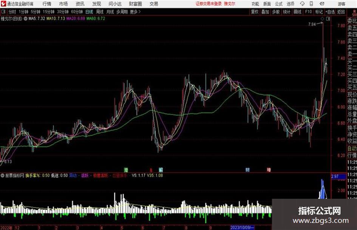This screenshot has height=230, width=357.
Task: Click the MA60: 6.72 indicator value
Action: coord(96,19)
